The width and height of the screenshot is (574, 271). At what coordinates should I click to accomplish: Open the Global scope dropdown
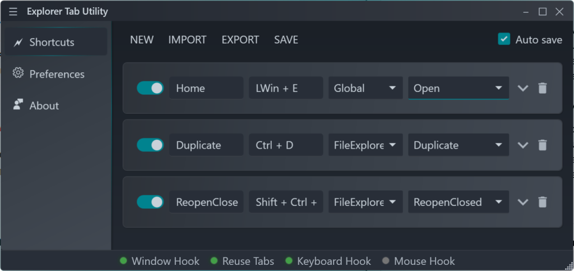[365, 88]
